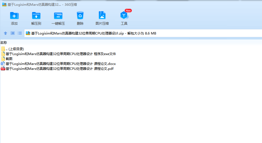Click the archive path address field

click(x=143, y=33)
